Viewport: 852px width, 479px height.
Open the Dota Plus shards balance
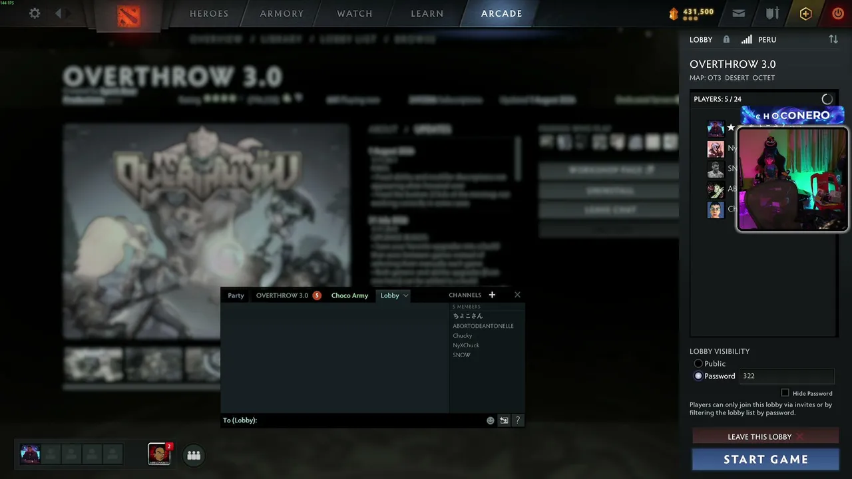pos(692,13)
